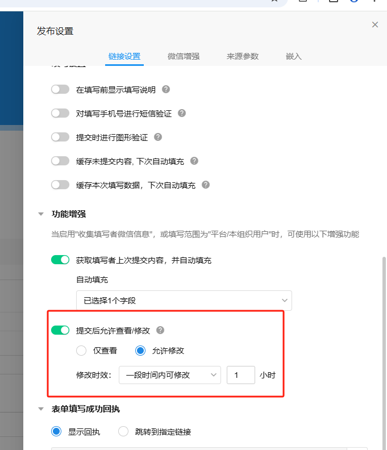
Task: Collapse the 表单填写成功回执 section
Action: 41,409
